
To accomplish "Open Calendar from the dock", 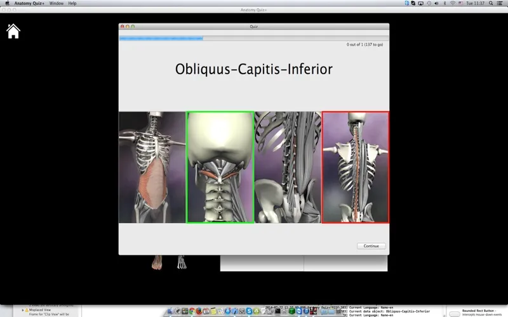I will (206, 311).
